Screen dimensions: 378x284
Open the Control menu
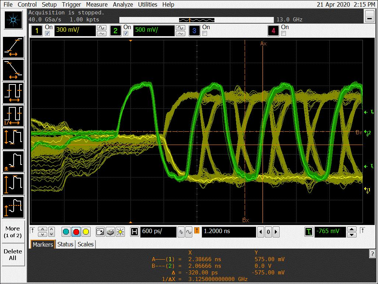point(27,4)
